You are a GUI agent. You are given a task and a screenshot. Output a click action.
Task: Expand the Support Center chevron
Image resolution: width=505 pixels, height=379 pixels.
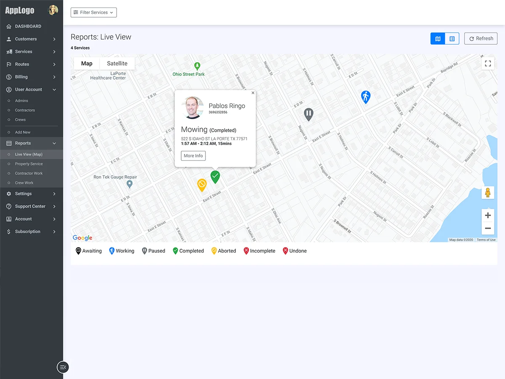(x=54, y=206)
